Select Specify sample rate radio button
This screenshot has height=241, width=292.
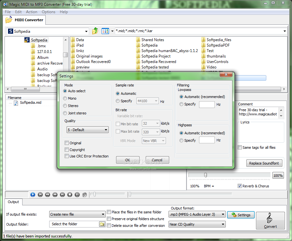118,101
